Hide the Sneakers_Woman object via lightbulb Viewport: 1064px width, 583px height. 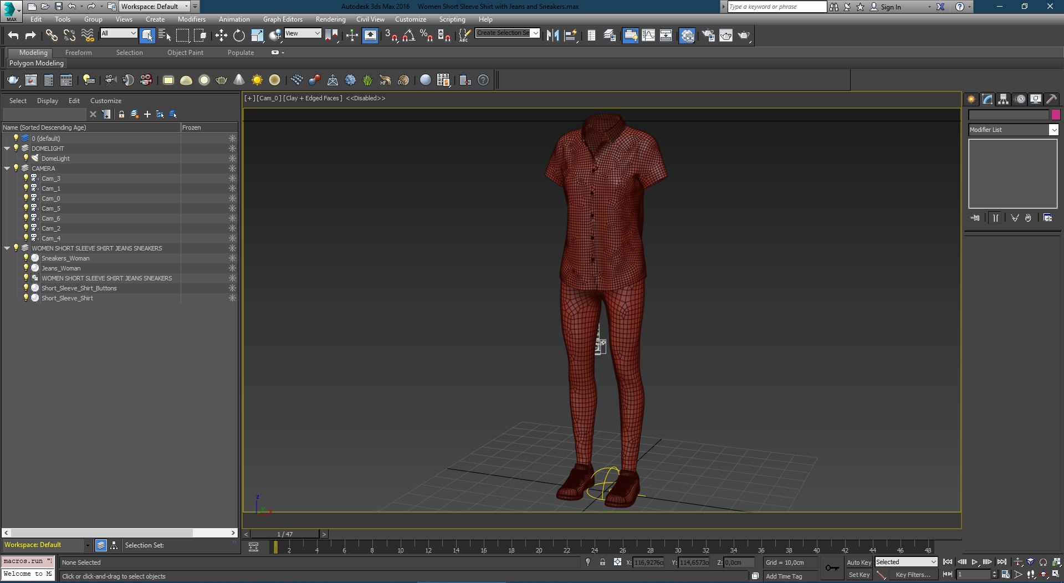pos(25,258)
